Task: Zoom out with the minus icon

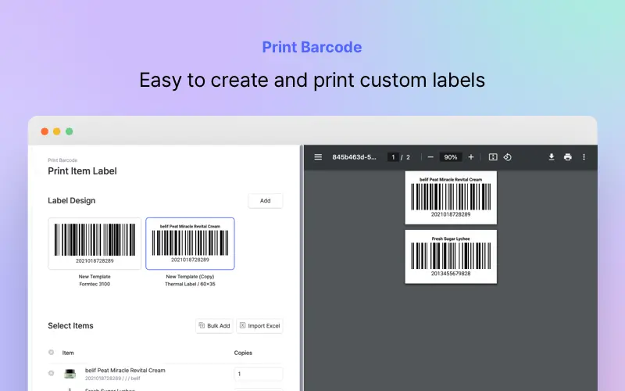Action: (x=430, y=157)
